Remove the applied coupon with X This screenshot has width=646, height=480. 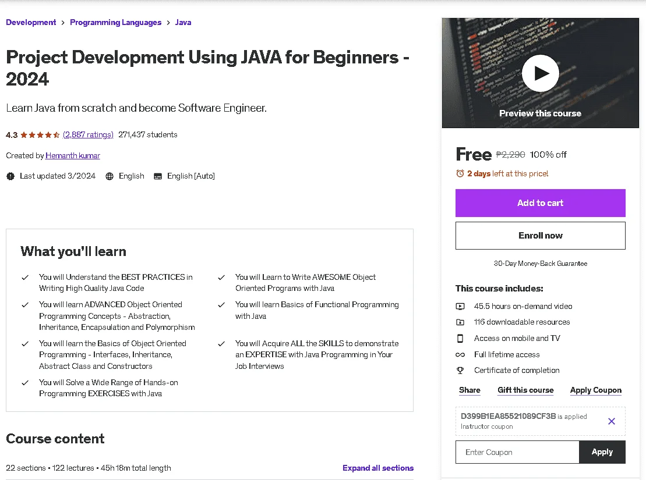tap(612, 421)
